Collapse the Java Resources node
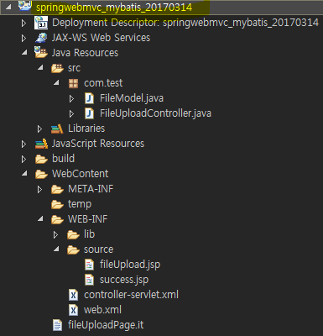The width and height of the screenshot is (323, 336). (24, 52)
